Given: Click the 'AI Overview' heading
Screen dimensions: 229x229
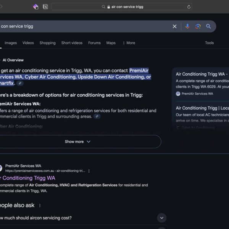Looking at the screenshot, I should point(13,60).
